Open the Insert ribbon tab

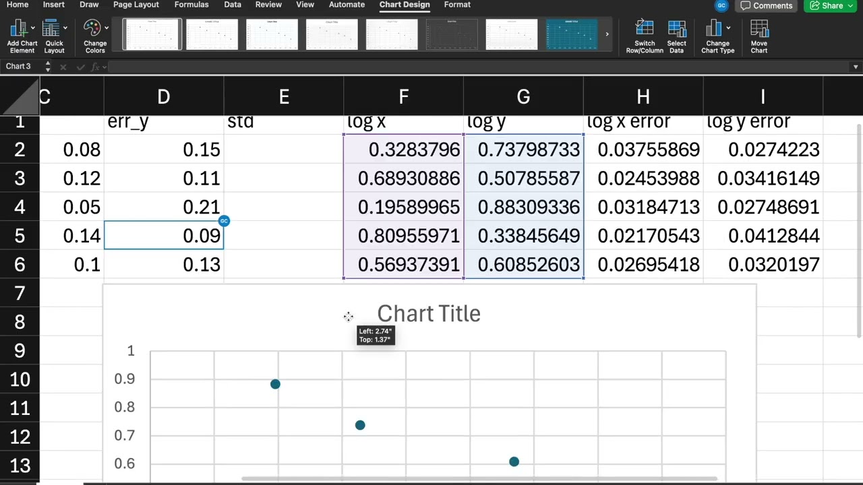[54, 5]
